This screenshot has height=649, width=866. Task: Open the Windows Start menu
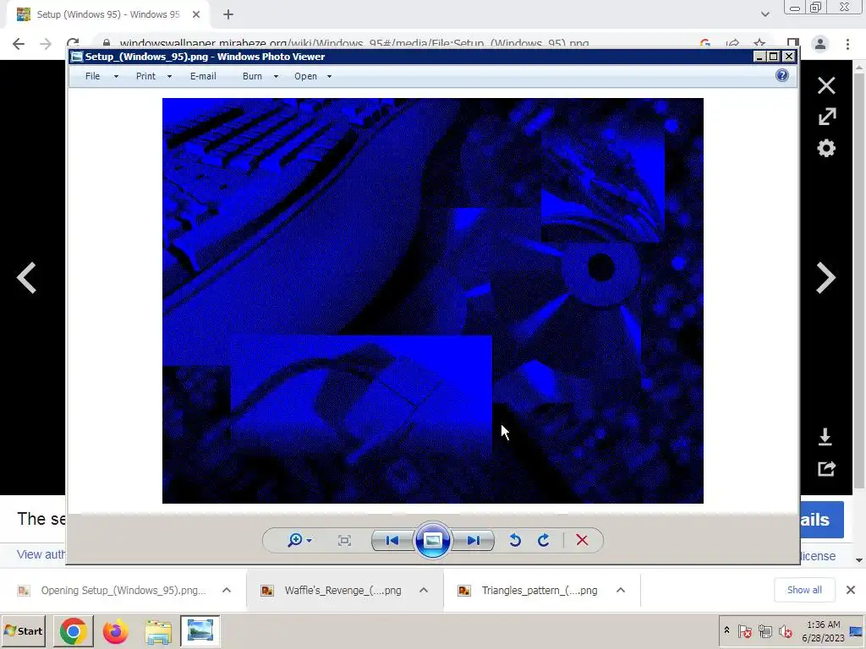click(23, 630)
